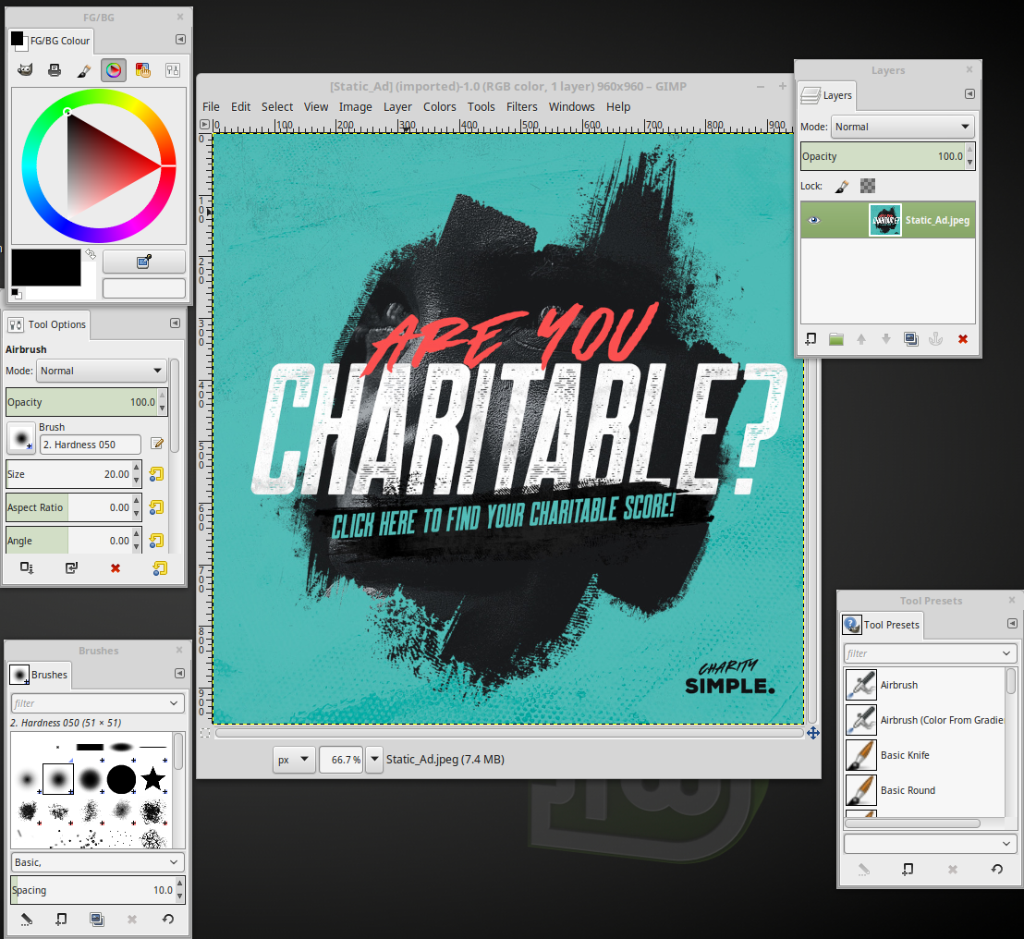The height and width of the screenshot is (939, 1024).
Task: Toggle lock pixels paintbrush icon
Action: point(841,186)
